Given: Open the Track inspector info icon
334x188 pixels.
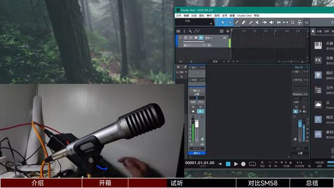Looking at the screenshot, I should [184, 31].
